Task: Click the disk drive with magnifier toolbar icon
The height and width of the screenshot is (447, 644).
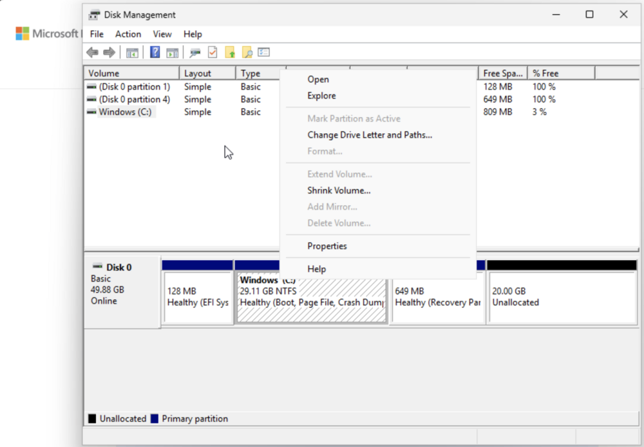Action: (x=194, y=53)
